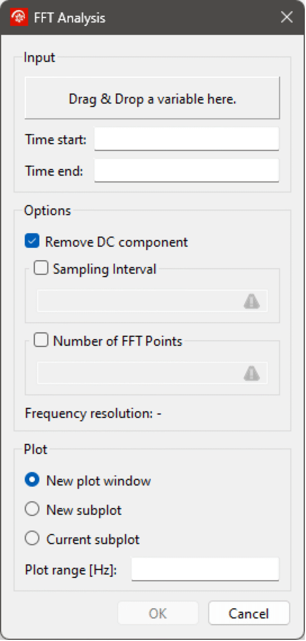
Task: Click the Number of FFT Points value field
Action: 152,373
